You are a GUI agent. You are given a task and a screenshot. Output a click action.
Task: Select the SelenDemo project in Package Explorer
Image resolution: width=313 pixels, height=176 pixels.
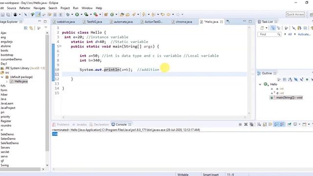[x=8, y=139]
